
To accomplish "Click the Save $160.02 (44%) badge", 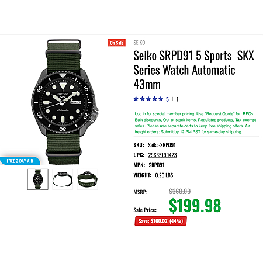I will click(x=161, y=221).
